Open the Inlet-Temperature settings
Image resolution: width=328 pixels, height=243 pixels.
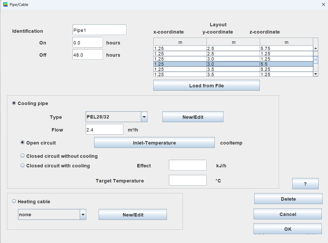tap(154, 143)
